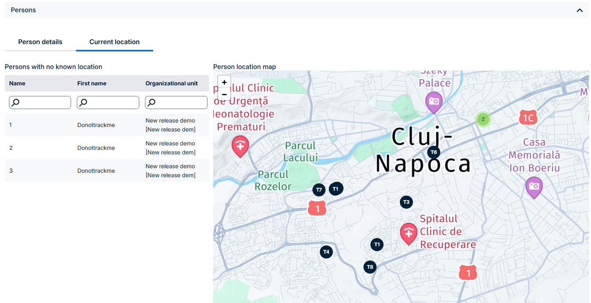Viewport: 591px width, 303px height.
Task: Click the Casa Memorială Ion Boeriu pin
Action: [533, 186]
